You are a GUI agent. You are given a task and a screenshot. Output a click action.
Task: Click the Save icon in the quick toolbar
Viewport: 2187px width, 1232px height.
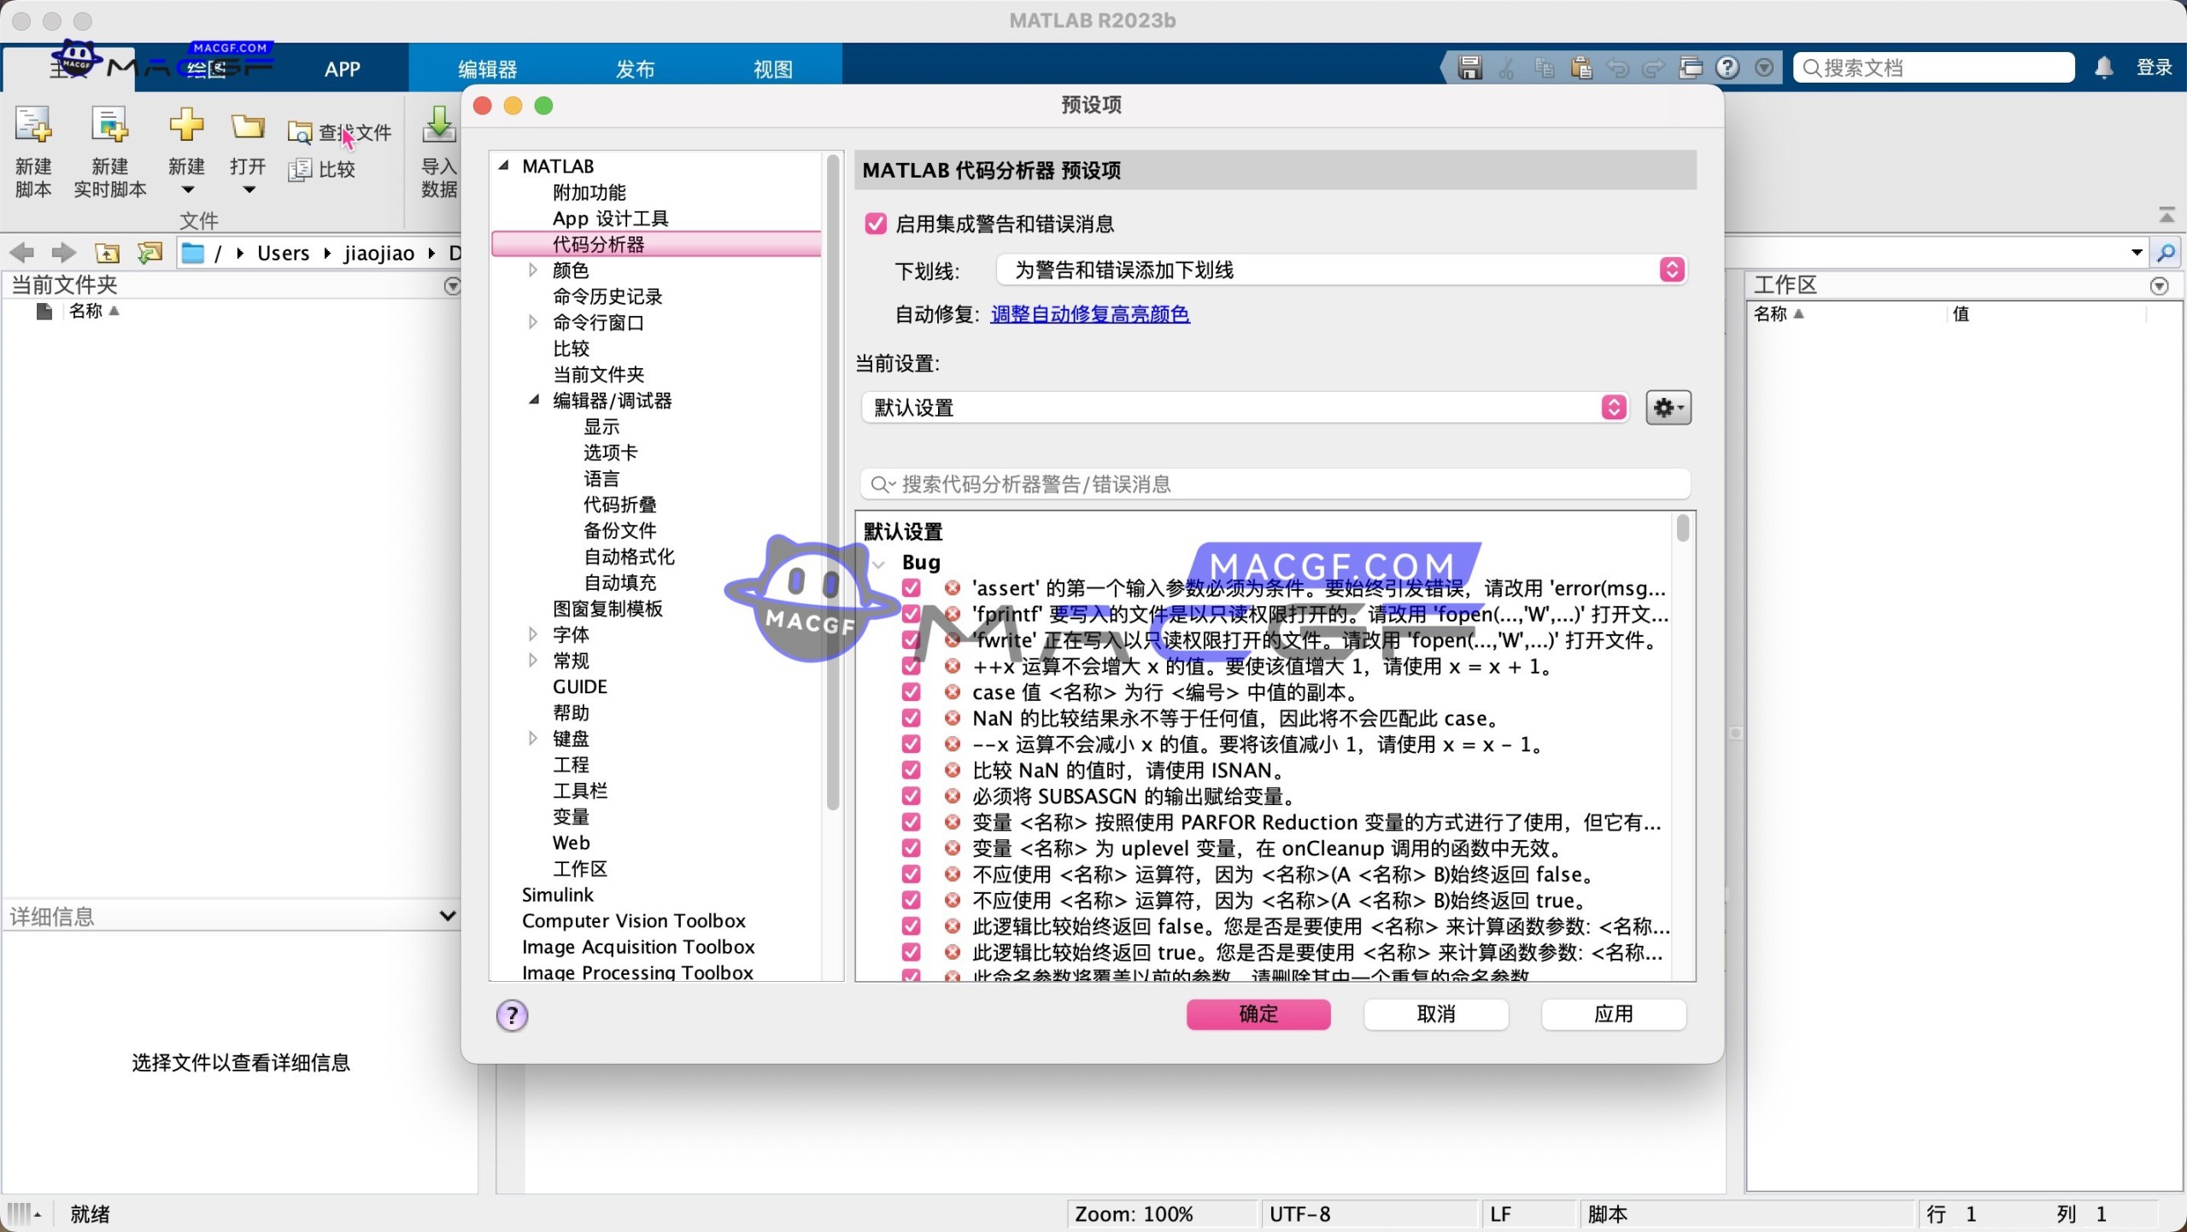[1468, 67]
